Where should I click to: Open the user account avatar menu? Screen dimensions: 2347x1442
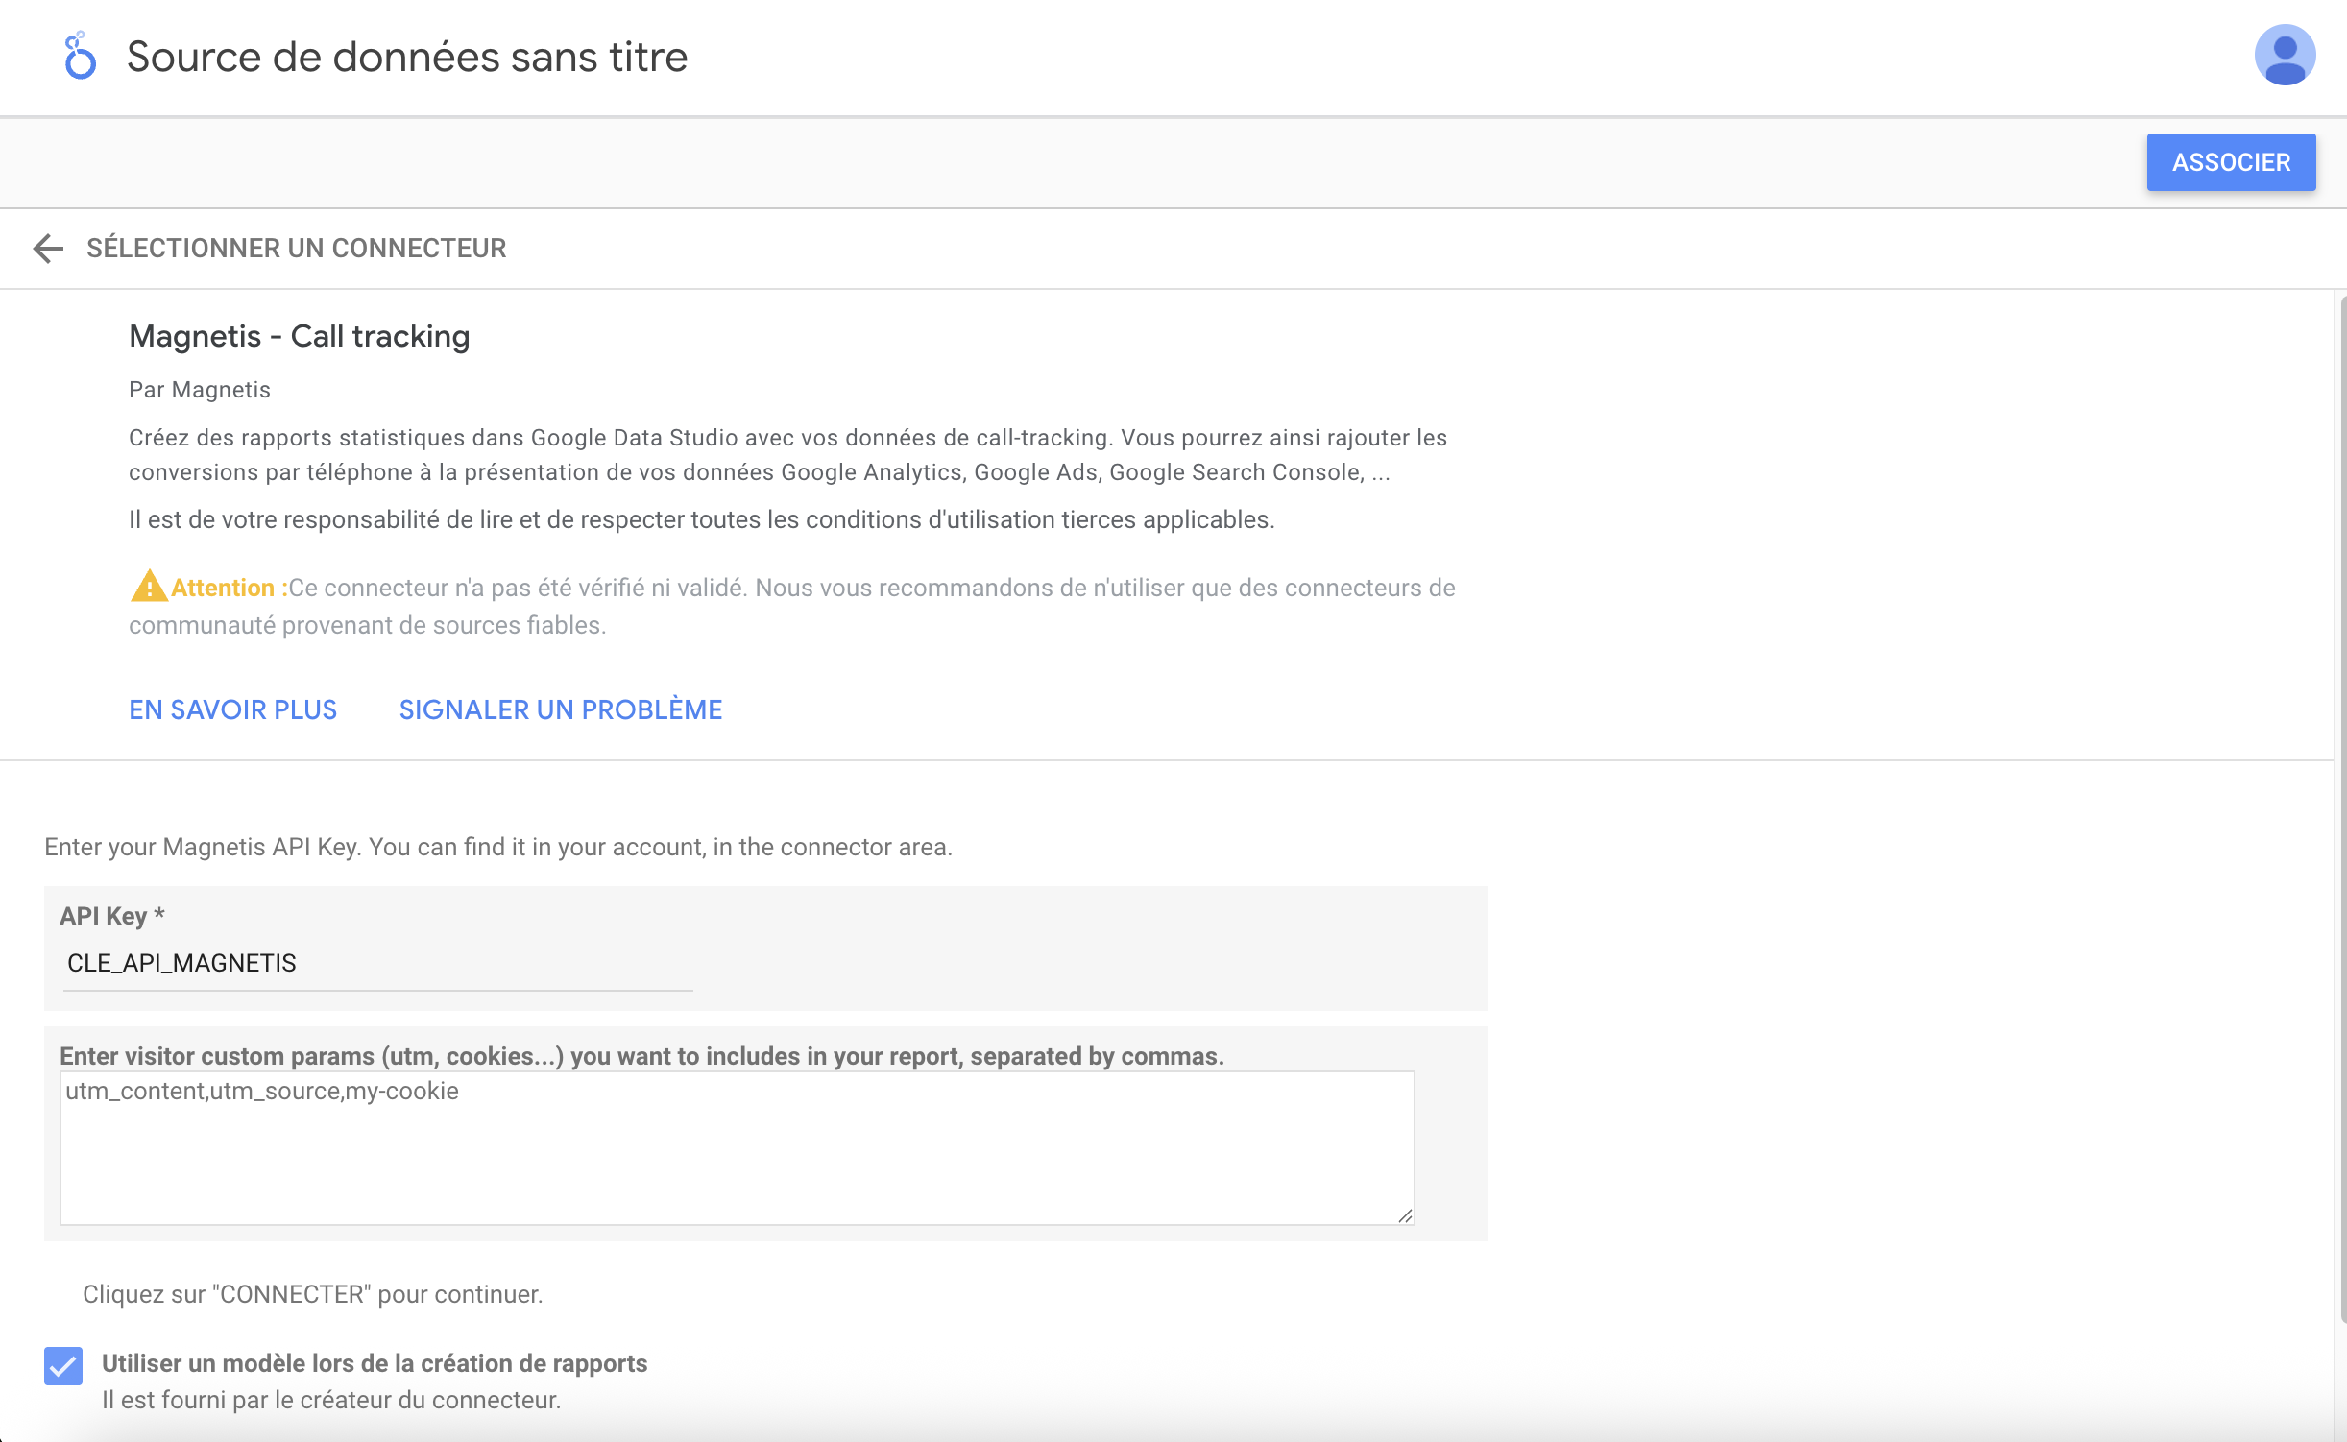tap(2284, 56)
